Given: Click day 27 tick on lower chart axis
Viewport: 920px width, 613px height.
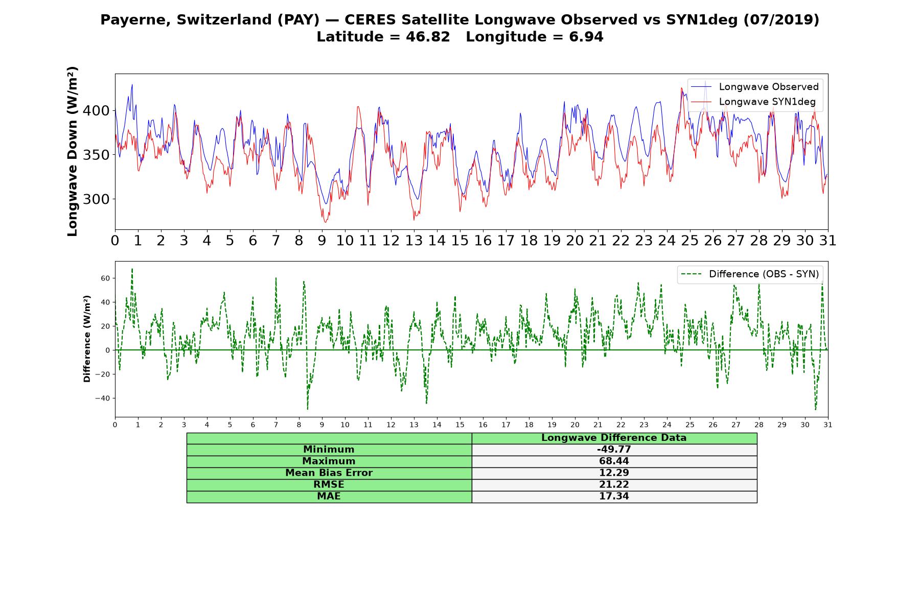Looking at the screenshot, I should (x=736, y=425).
